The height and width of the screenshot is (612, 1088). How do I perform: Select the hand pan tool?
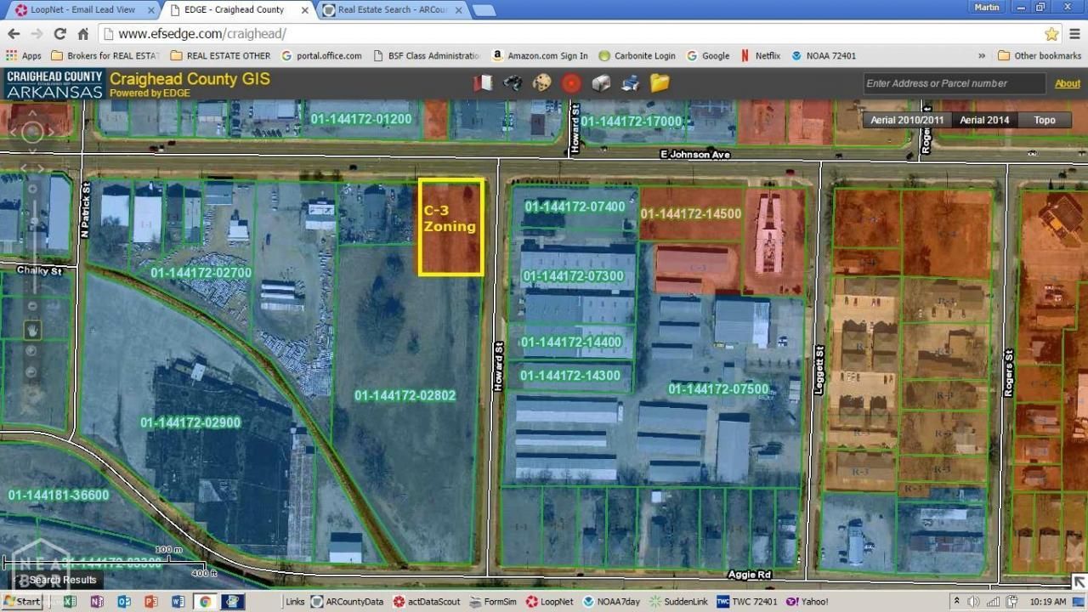pyautogui.click(x=32, y=329)
